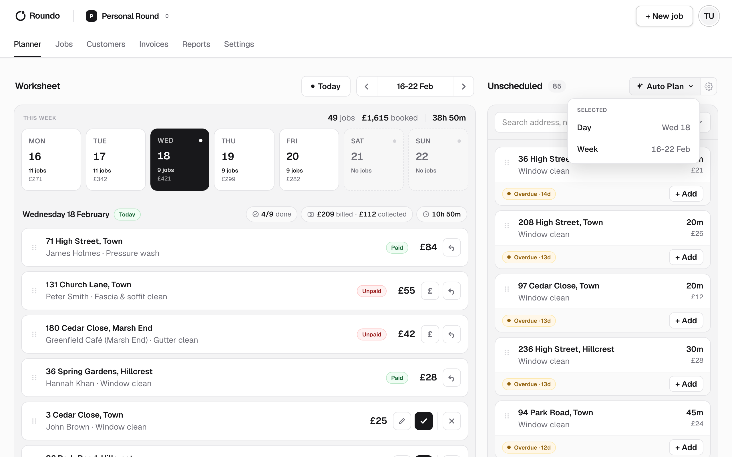Grab drag handle of 36 Spring Gardens job

coord(34,378)
